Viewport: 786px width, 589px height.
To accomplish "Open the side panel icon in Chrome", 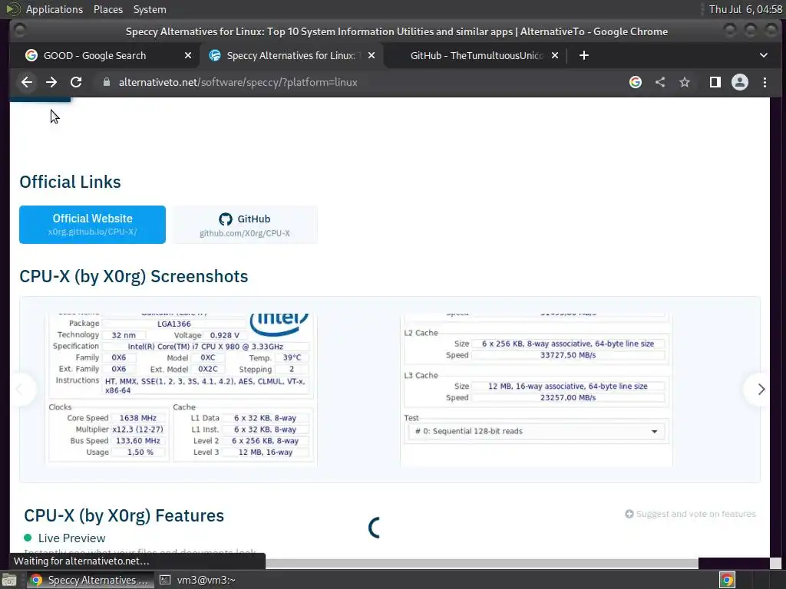I will click(x=715, y=82).
